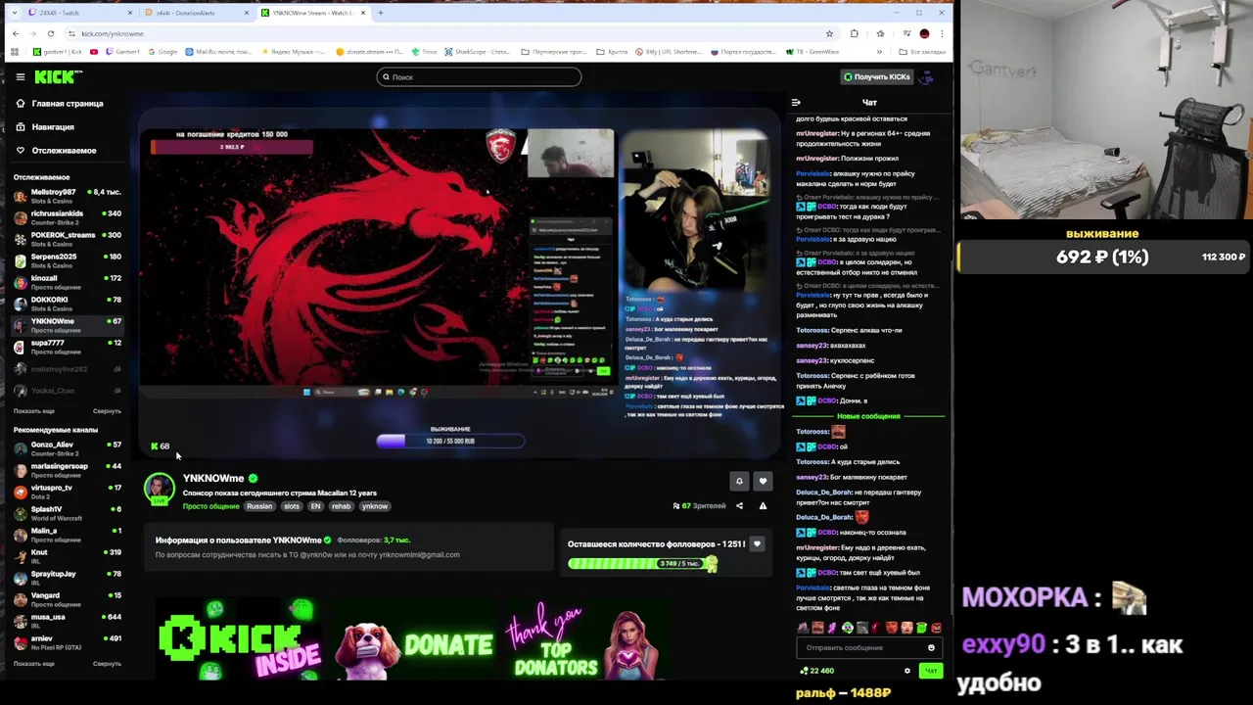Select YNKNOWme in the sidebar list
This screenshot has height=705, width=1253.
tap(67, 324)
